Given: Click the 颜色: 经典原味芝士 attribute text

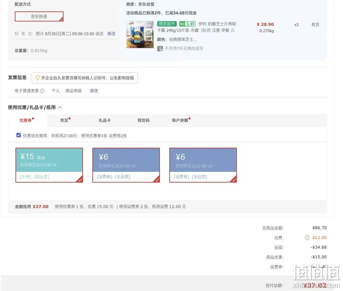Looking at the screenshot, I should click(177, 39).
